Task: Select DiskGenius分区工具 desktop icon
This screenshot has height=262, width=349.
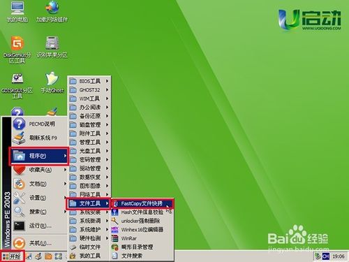Action: [17, 50]
